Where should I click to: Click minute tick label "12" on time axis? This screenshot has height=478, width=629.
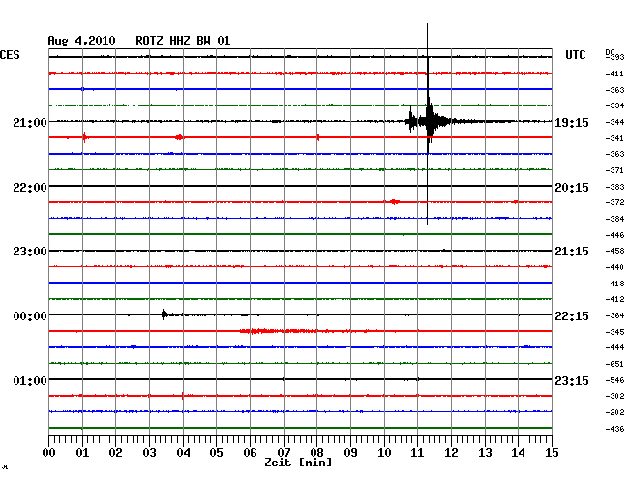451,453
